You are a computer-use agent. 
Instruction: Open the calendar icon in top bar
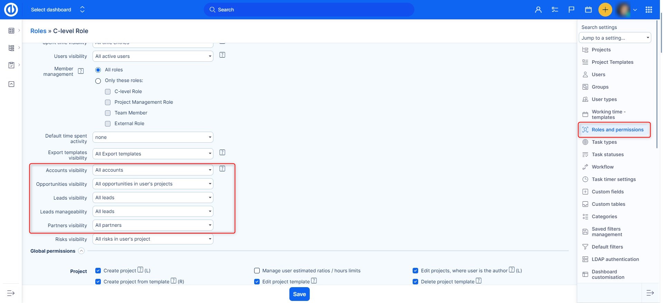click(x=588, y=10)
